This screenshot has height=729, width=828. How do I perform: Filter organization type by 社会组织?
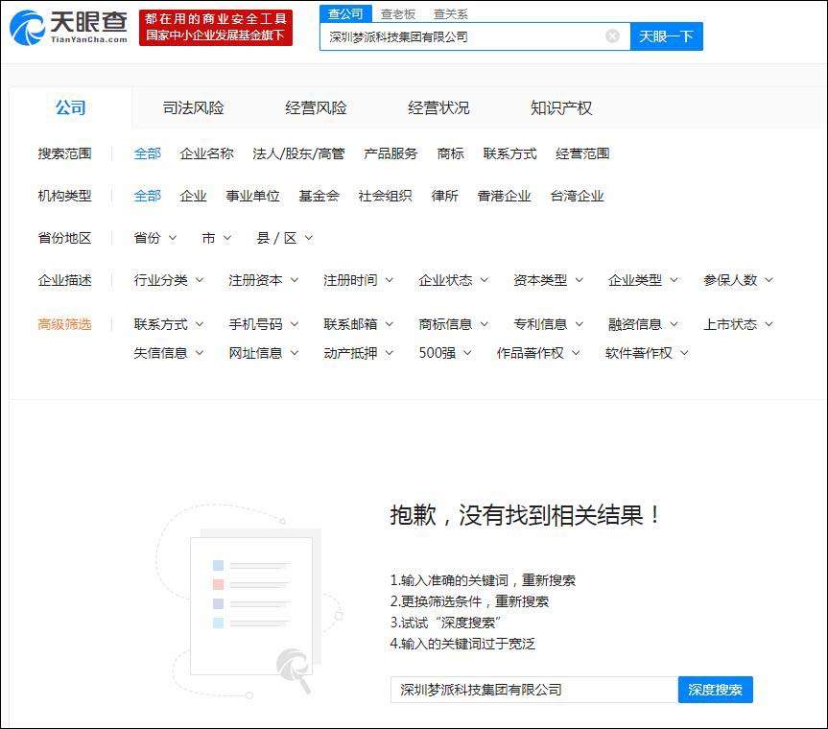pos(385,196)
